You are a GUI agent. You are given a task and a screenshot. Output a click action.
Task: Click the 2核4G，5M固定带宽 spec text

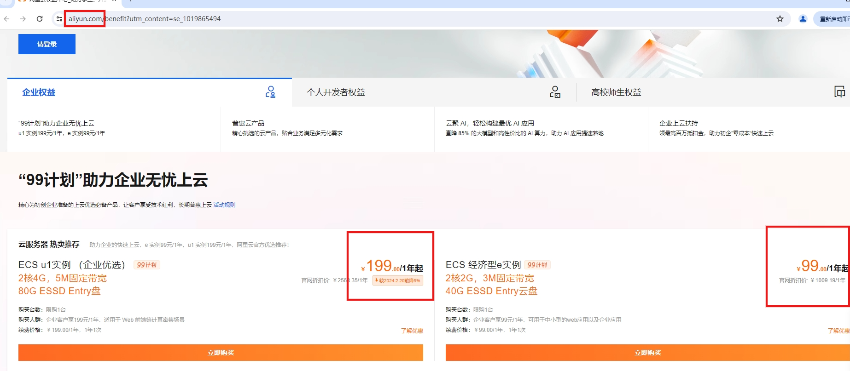click(63, 278)
